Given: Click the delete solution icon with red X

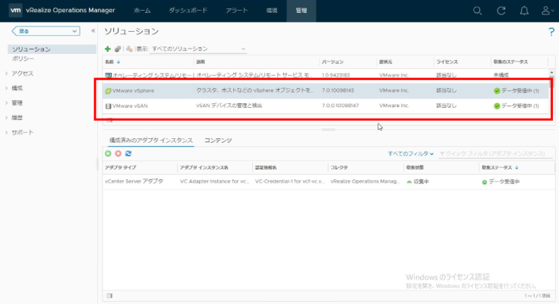Looking at the screenshot, I should coord(129,49).
